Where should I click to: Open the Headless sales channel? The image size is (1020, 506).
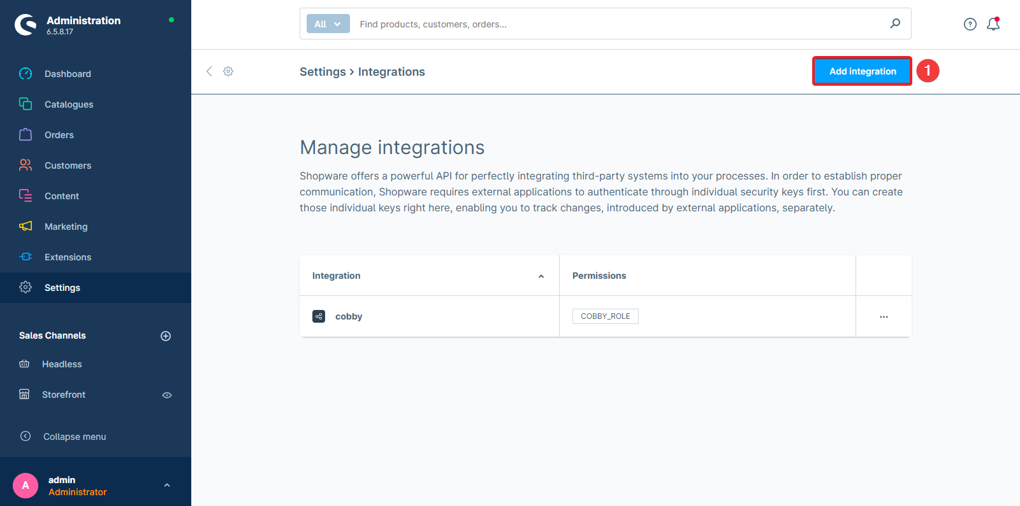(62, 364)
